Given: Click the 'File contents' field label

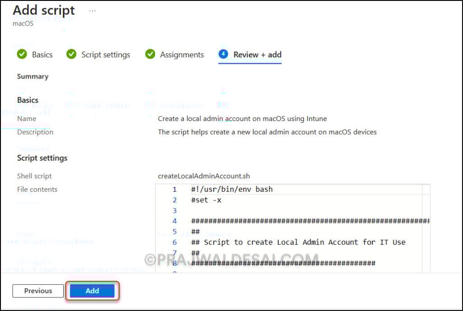Looking at the screenshot, I should click(37, 189).
